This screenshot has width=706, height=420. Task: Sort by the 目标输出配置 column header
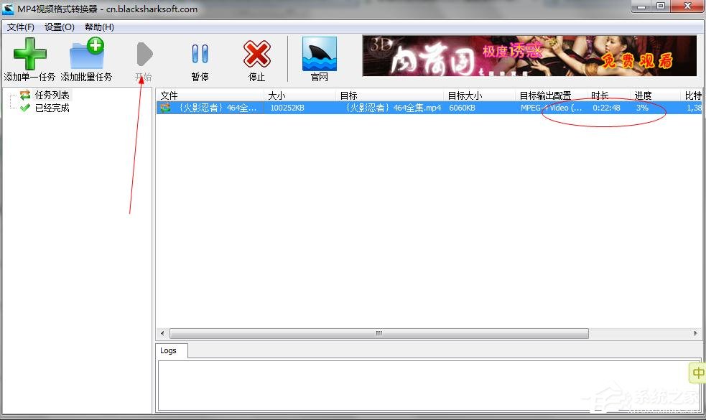click(552, 95)
